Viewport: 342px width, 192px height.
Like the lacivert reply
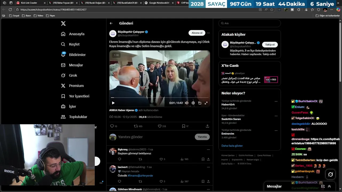(x=162, y=181)
